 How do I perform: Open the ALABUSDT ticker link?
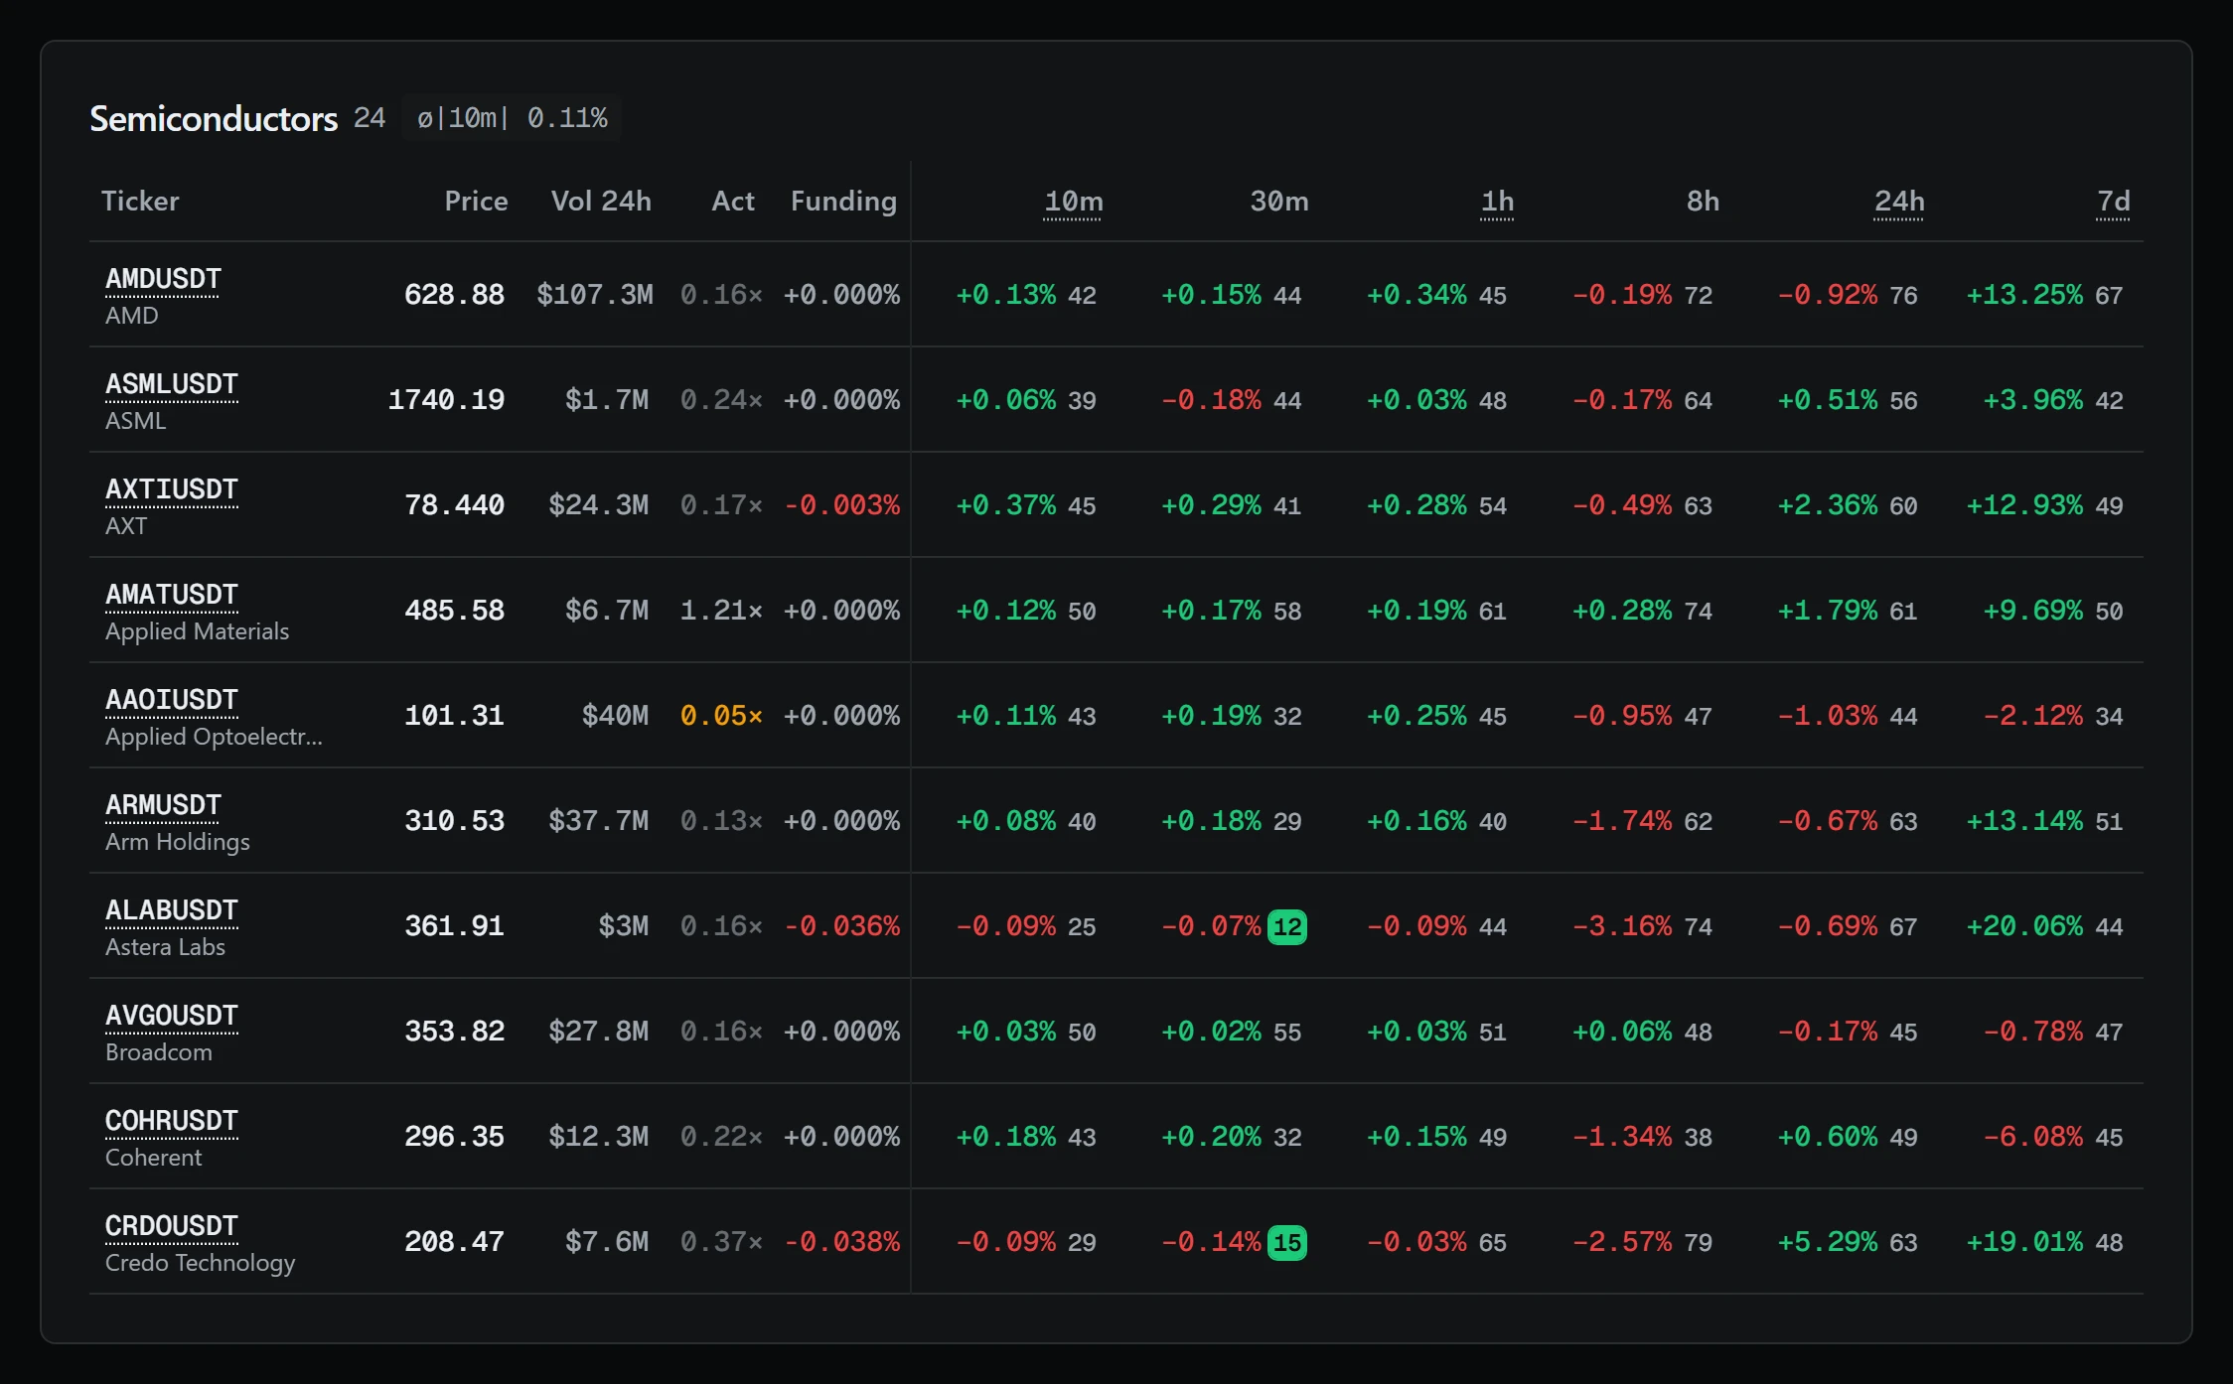tap(171, 910)
